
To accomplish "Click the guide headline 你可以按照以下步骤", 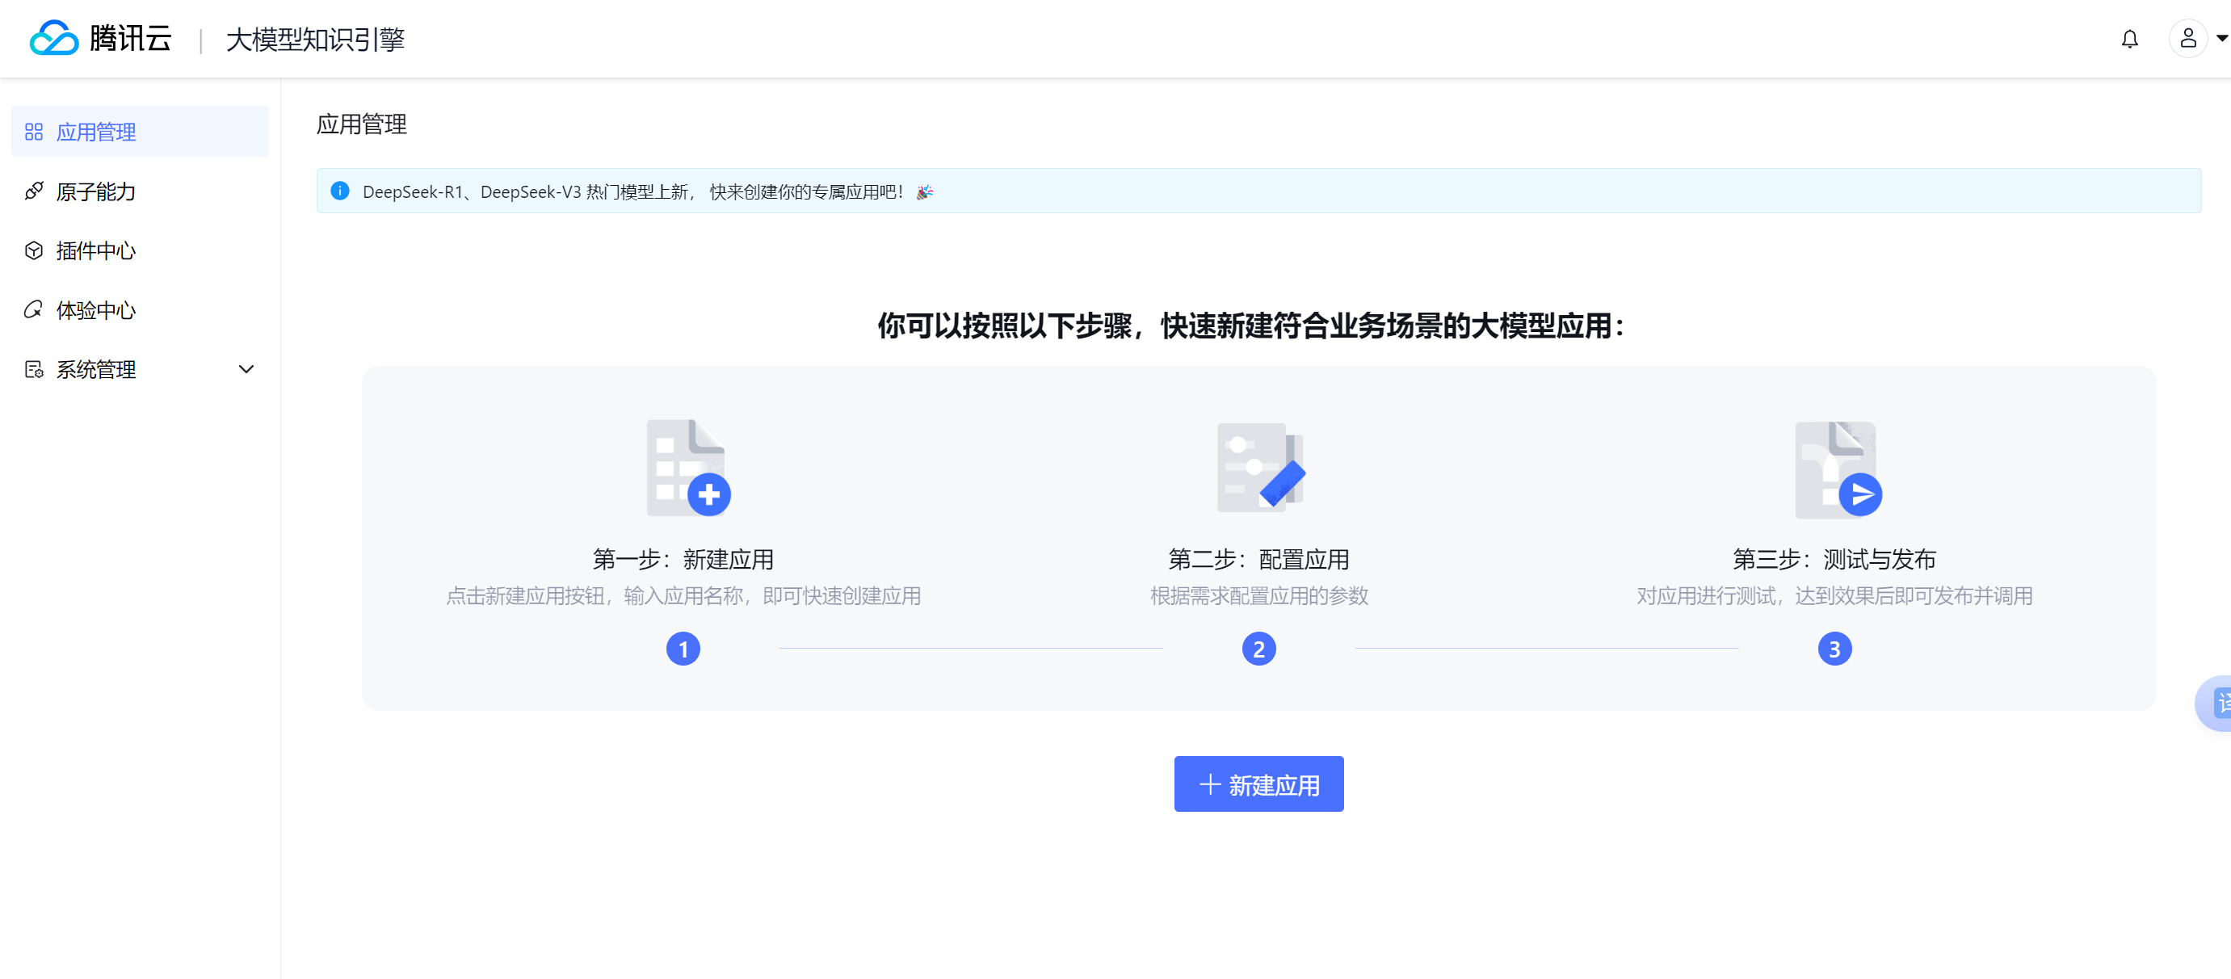I will 1250,326.
